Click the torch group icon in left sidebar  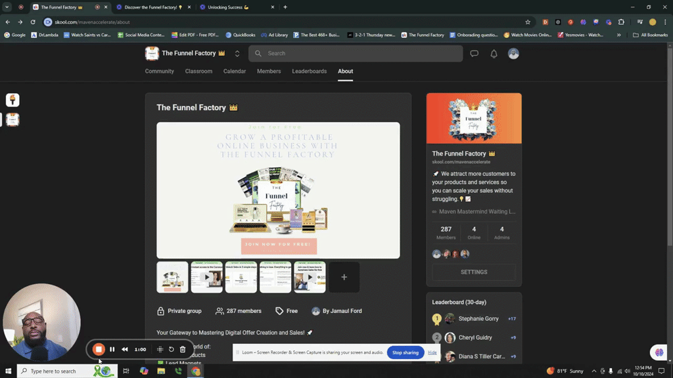point(12,100)
